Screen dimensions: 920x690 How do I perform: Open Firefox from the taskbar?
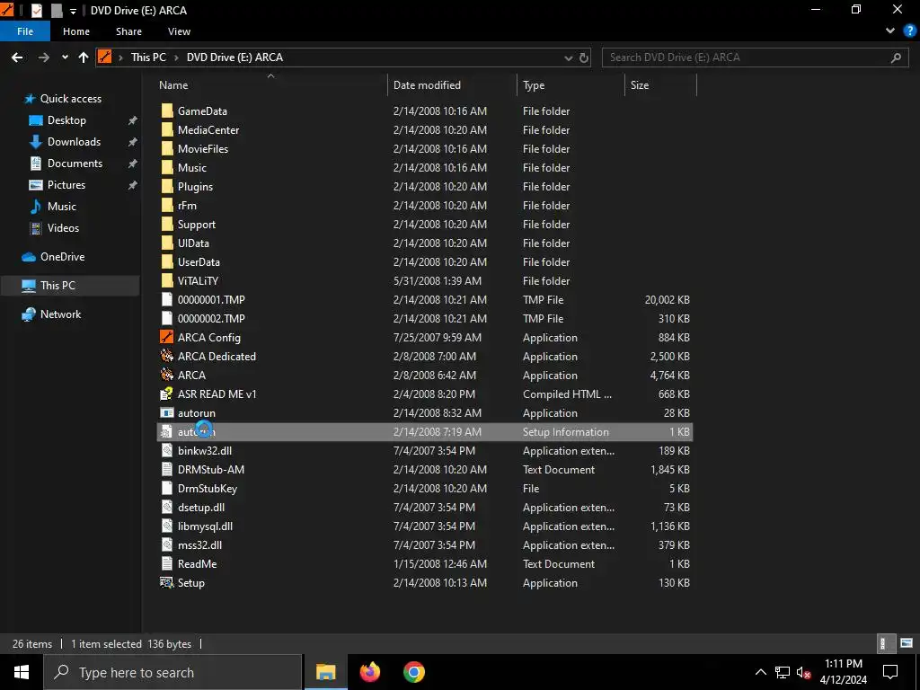pyautogui.click(x=369, y=672)
